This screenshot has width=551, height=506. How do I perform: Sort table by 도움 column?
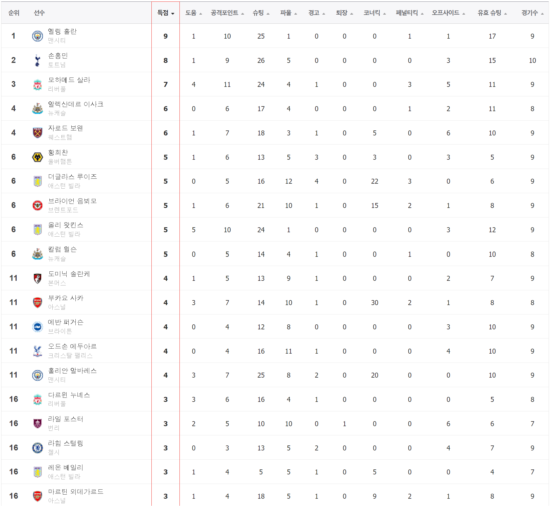point(194,13)
